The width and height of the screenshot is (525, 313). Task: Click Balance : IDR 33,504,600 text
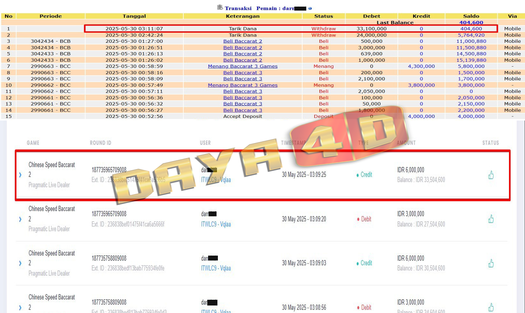point(421,180)
